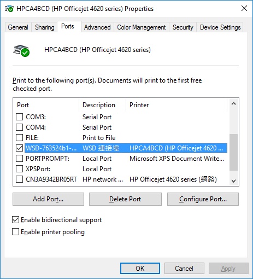Click 'HP Officejet 4620 series (網路)' cell
This screenshot has width=253, height=279.
click(173, 179)
